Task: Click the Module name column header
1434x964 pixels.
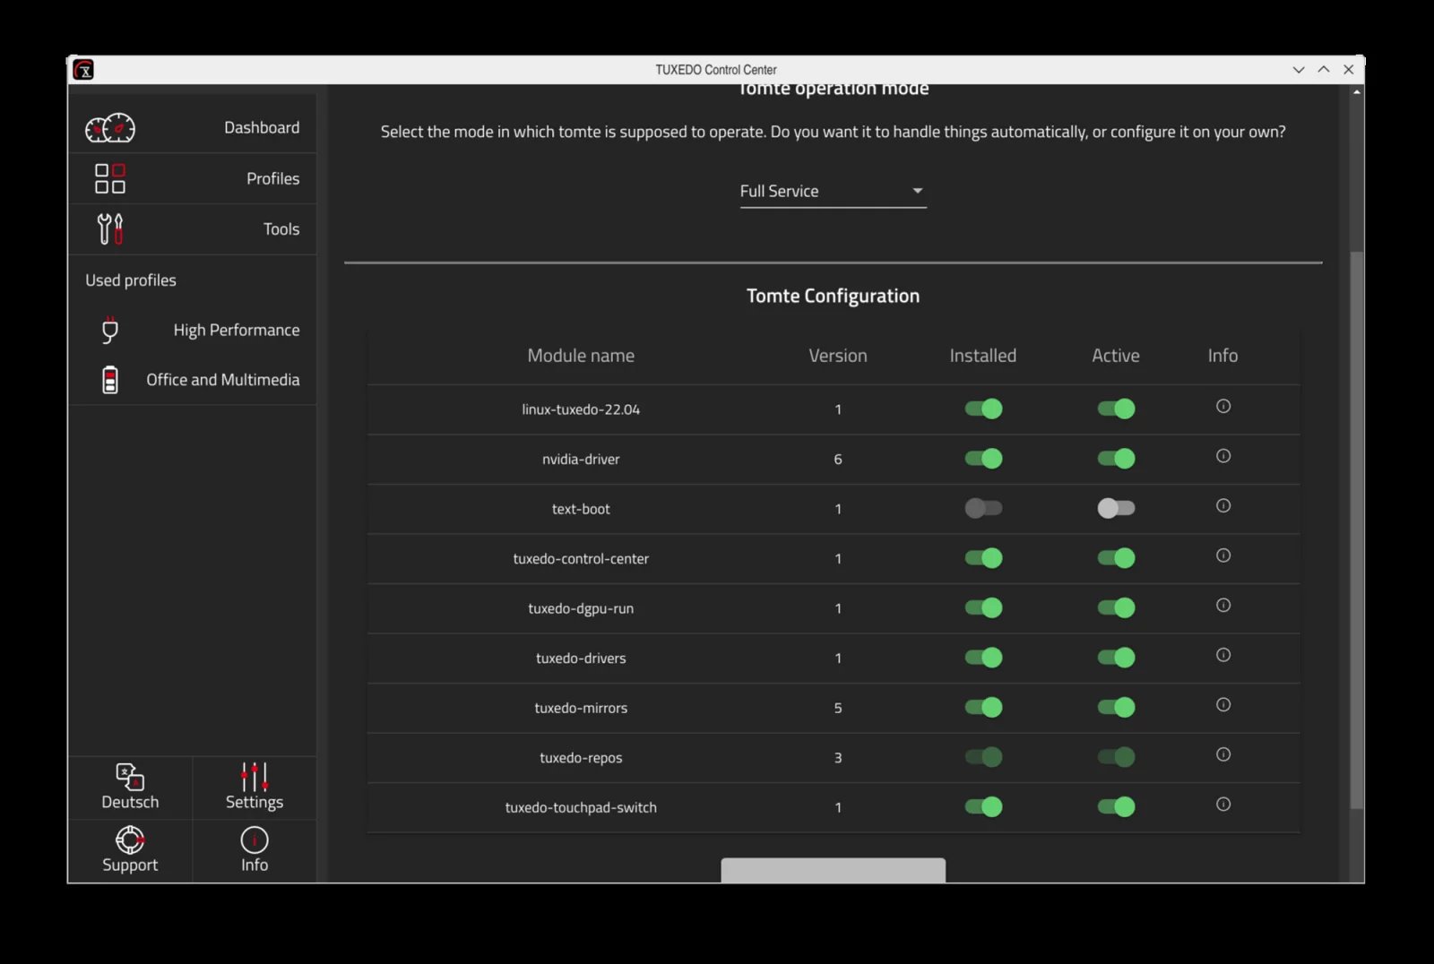Action: (x=581, y=356)
